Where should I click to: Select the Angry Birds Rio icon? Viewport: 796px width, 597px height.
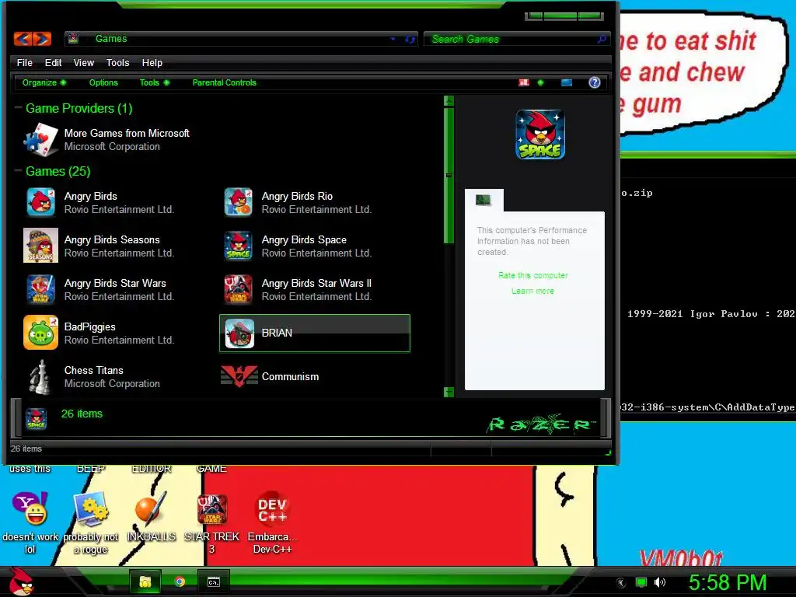(238, 202)
